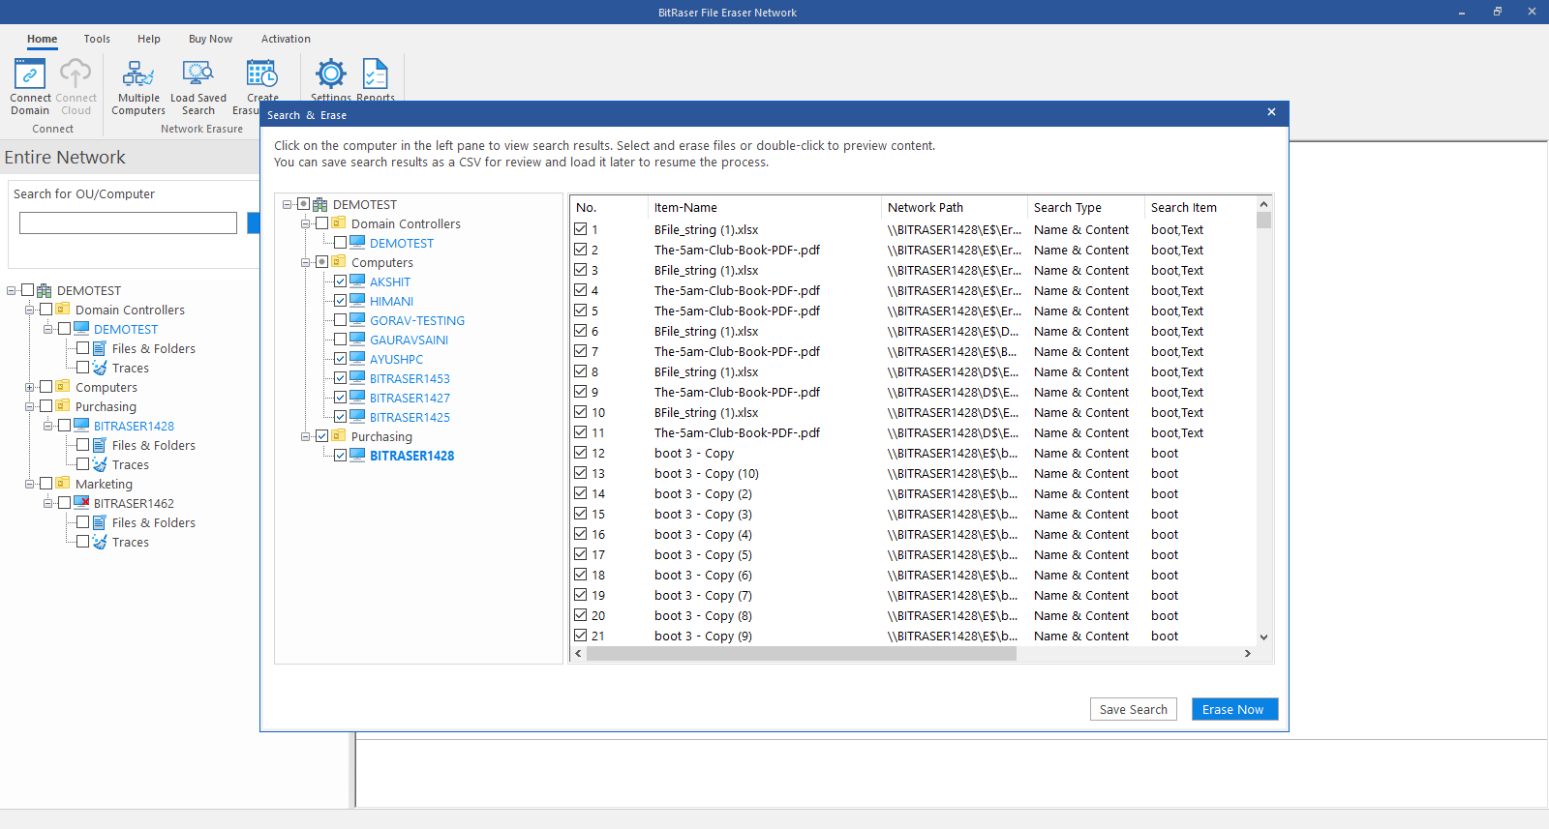This screenshot has height=829, width=1549.
Task: Check the GORAV-TESTING computer checkbox
Action: coord(340,320)
